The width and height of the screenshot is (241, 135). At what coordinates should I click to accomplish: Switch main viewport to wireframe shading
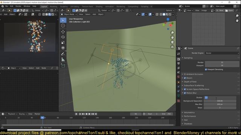[161, 14]
